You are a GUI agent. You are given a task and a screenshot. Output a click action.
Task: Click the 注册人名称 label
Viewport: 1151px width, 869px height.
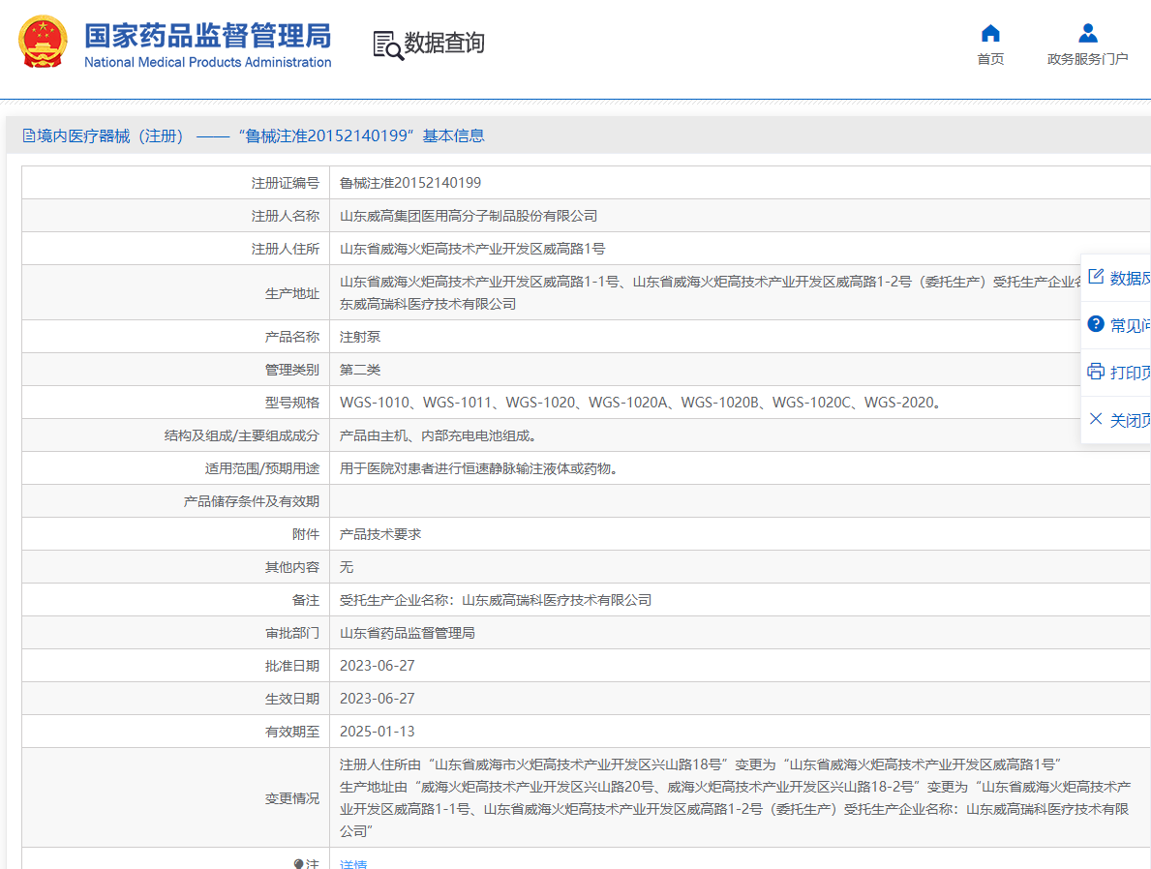[285, 216]
